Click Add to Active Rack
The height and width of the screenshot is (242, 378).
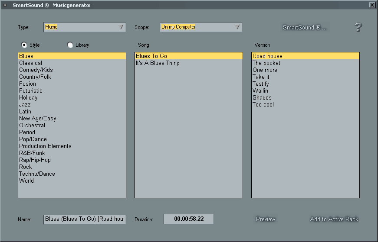(x=334, y=219)
